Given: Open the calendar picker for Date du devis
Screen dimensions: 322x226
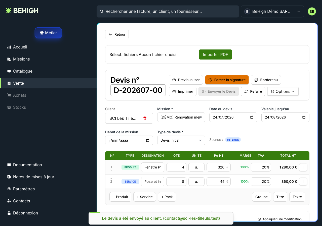Looking at the screenshot, I should (252, 117).
